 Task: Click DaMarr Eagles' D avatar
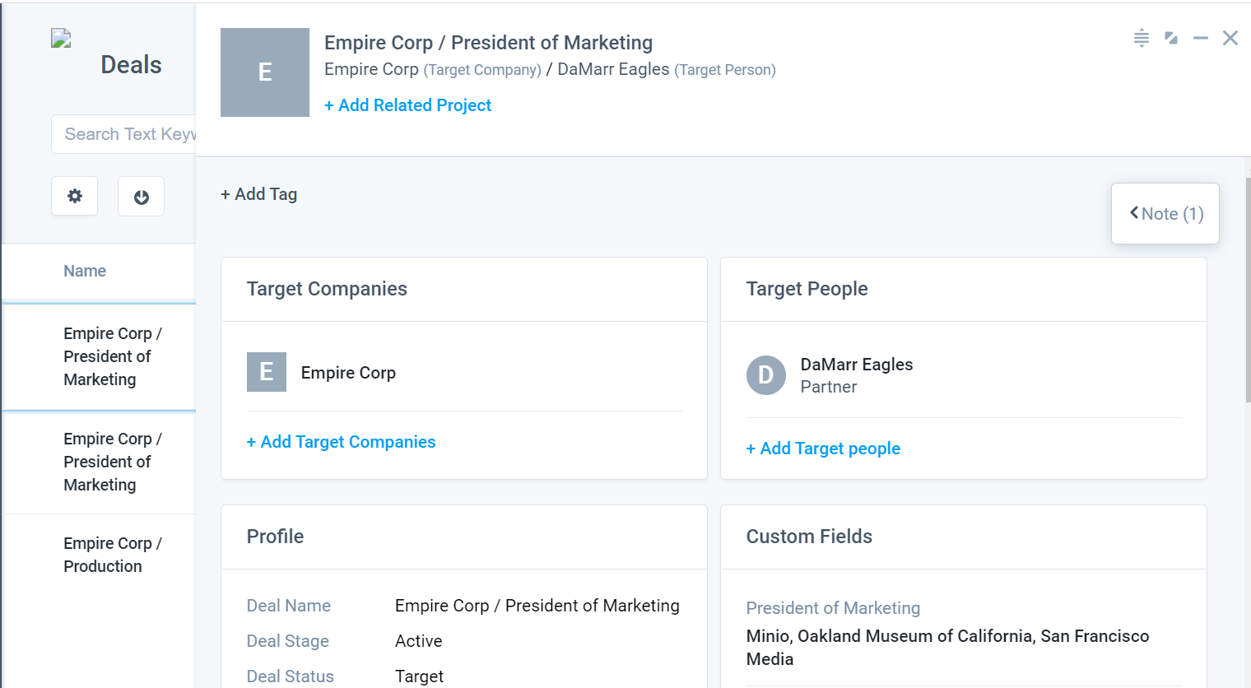766,375
